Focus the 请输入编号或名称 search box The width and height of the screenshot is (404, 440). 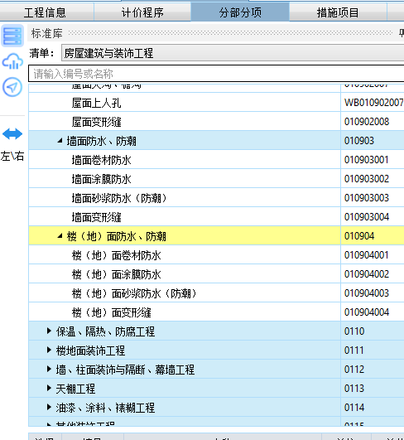point(216,74)
